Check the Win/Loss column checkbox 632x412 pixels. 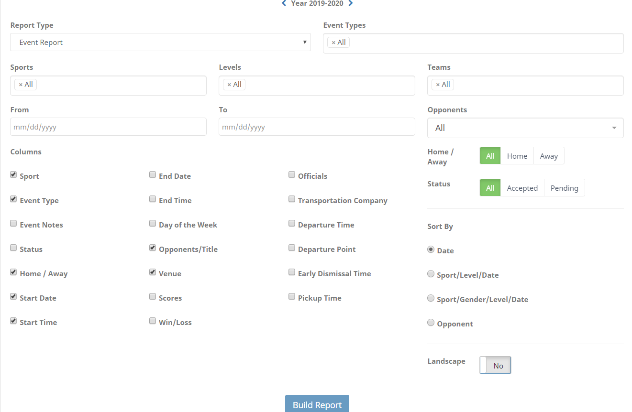click(153, 321)
